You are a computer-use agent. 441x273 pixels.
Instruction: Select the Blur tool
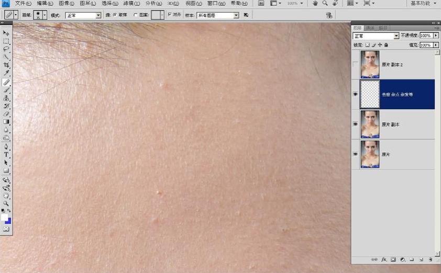point(6,130)
